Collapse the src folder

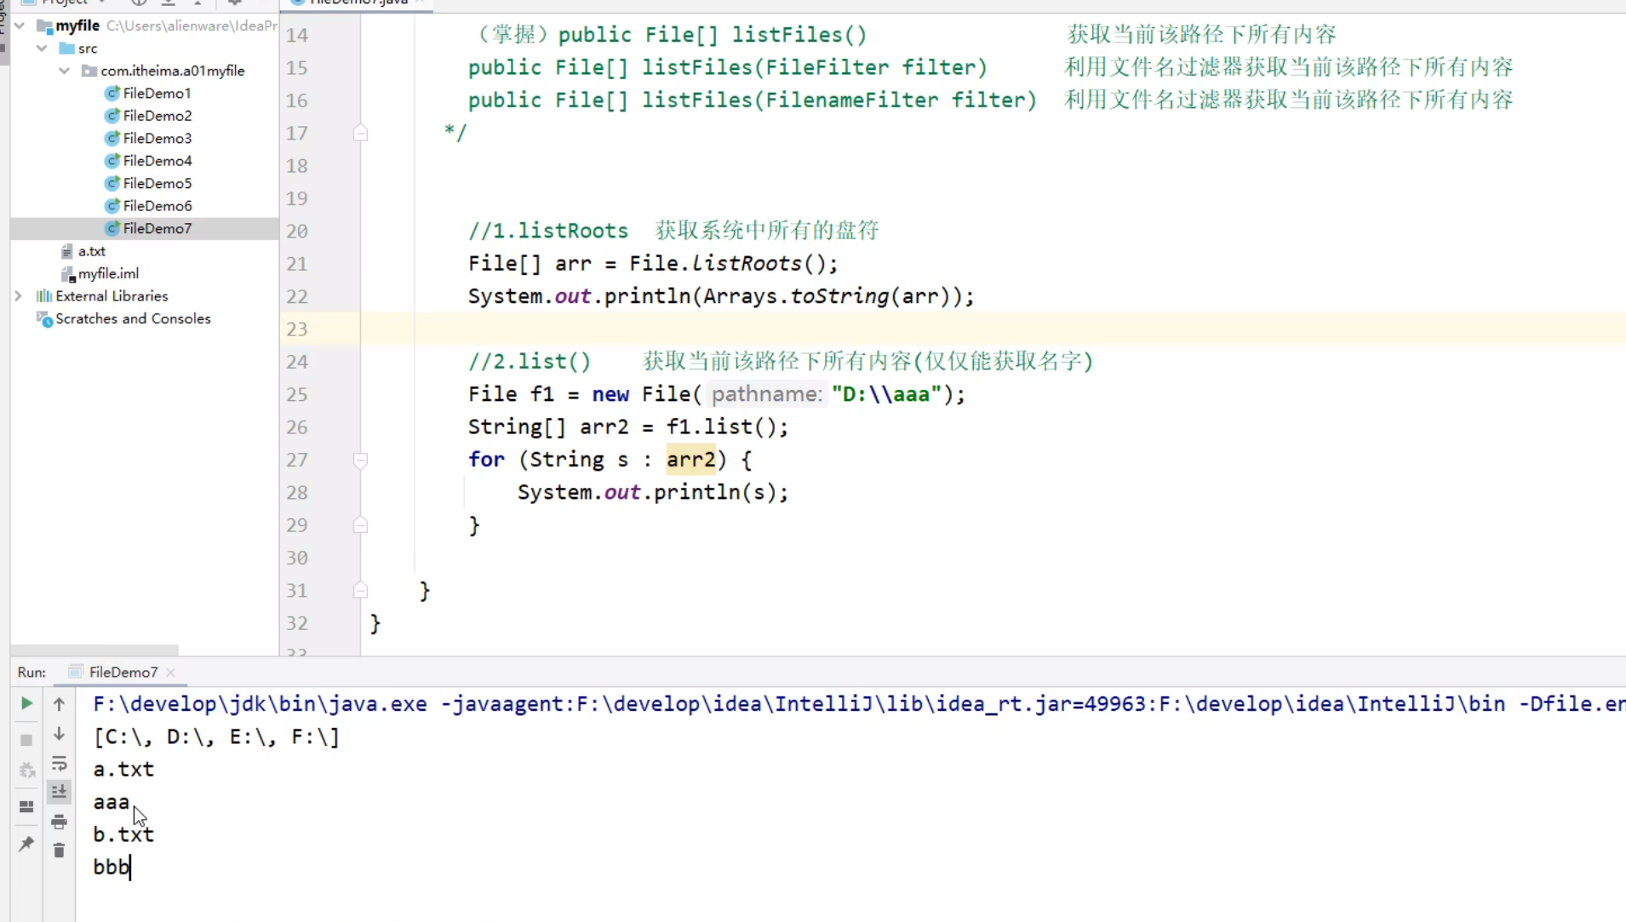click(x=42, y=48)
